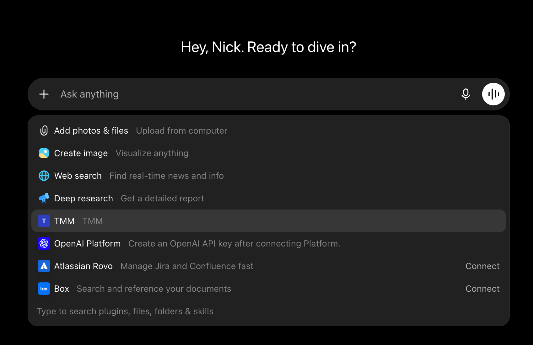Click the Create image picture icon
Screen dimensions: 533x345
(44, 153)
